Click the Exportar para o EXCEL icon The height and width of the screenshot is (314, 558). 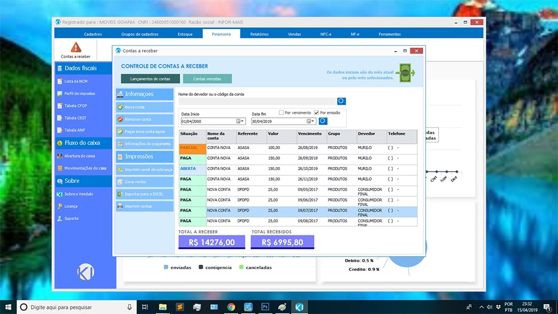(120, 194)
